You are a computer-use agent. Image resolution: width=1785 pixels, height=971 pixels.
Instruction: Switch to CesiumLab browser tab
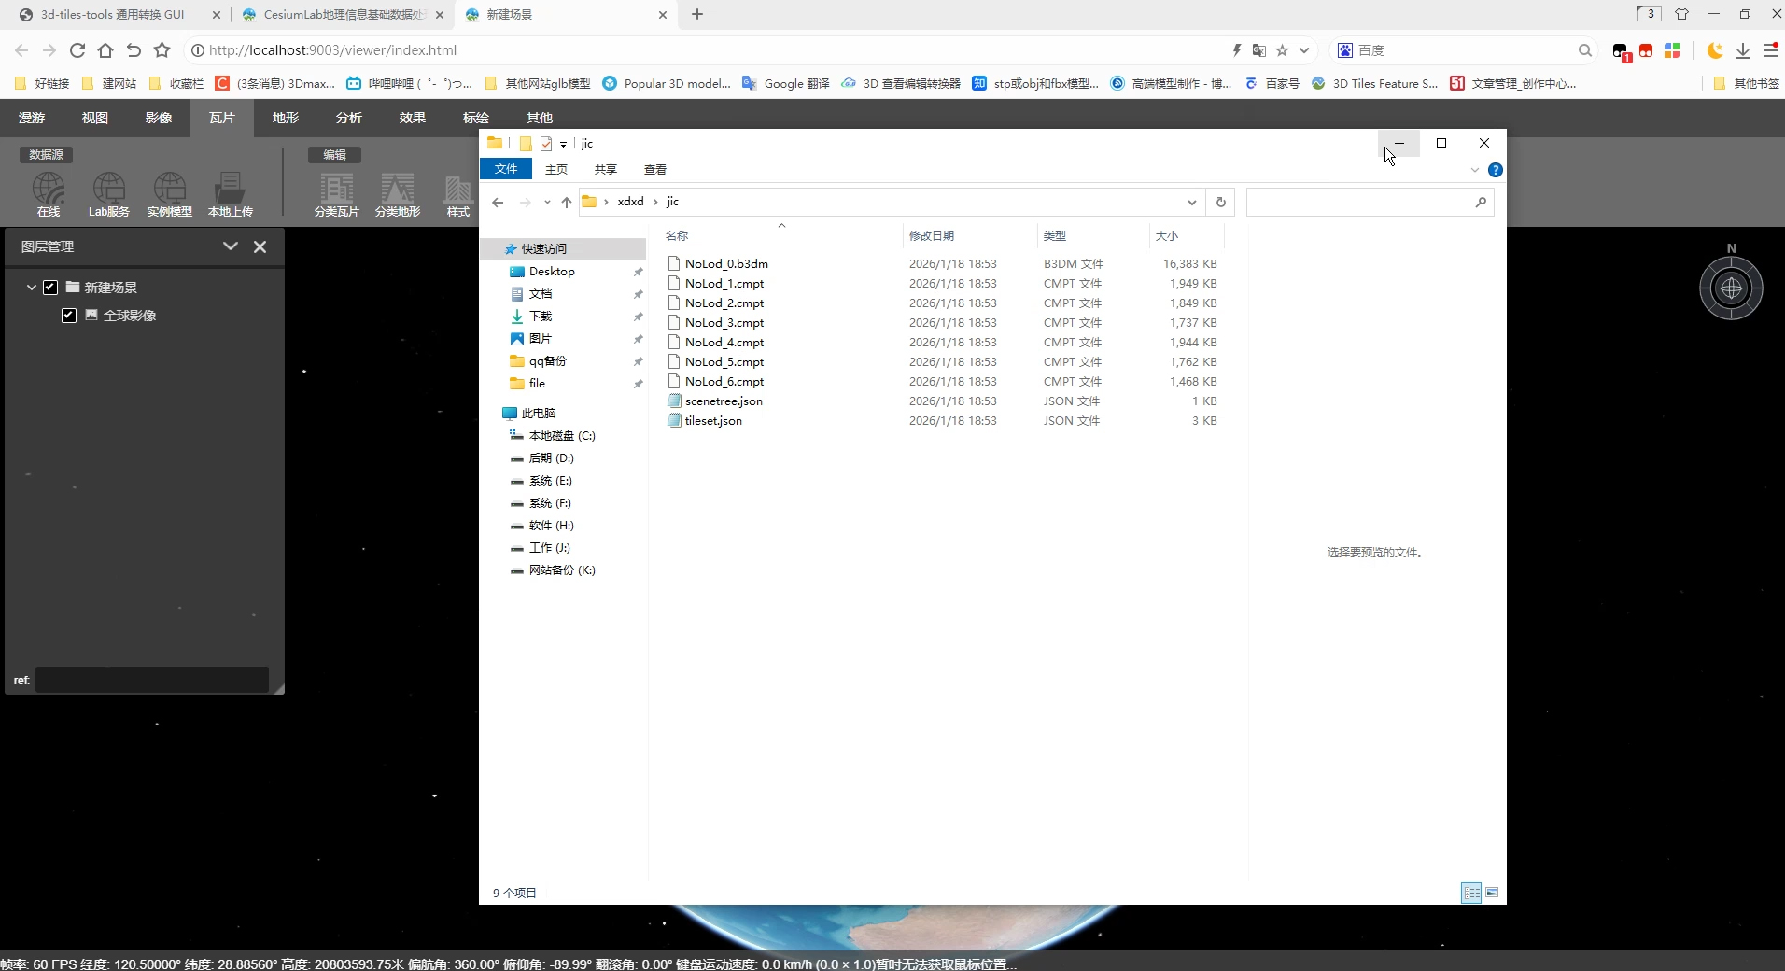pos(344,14)
